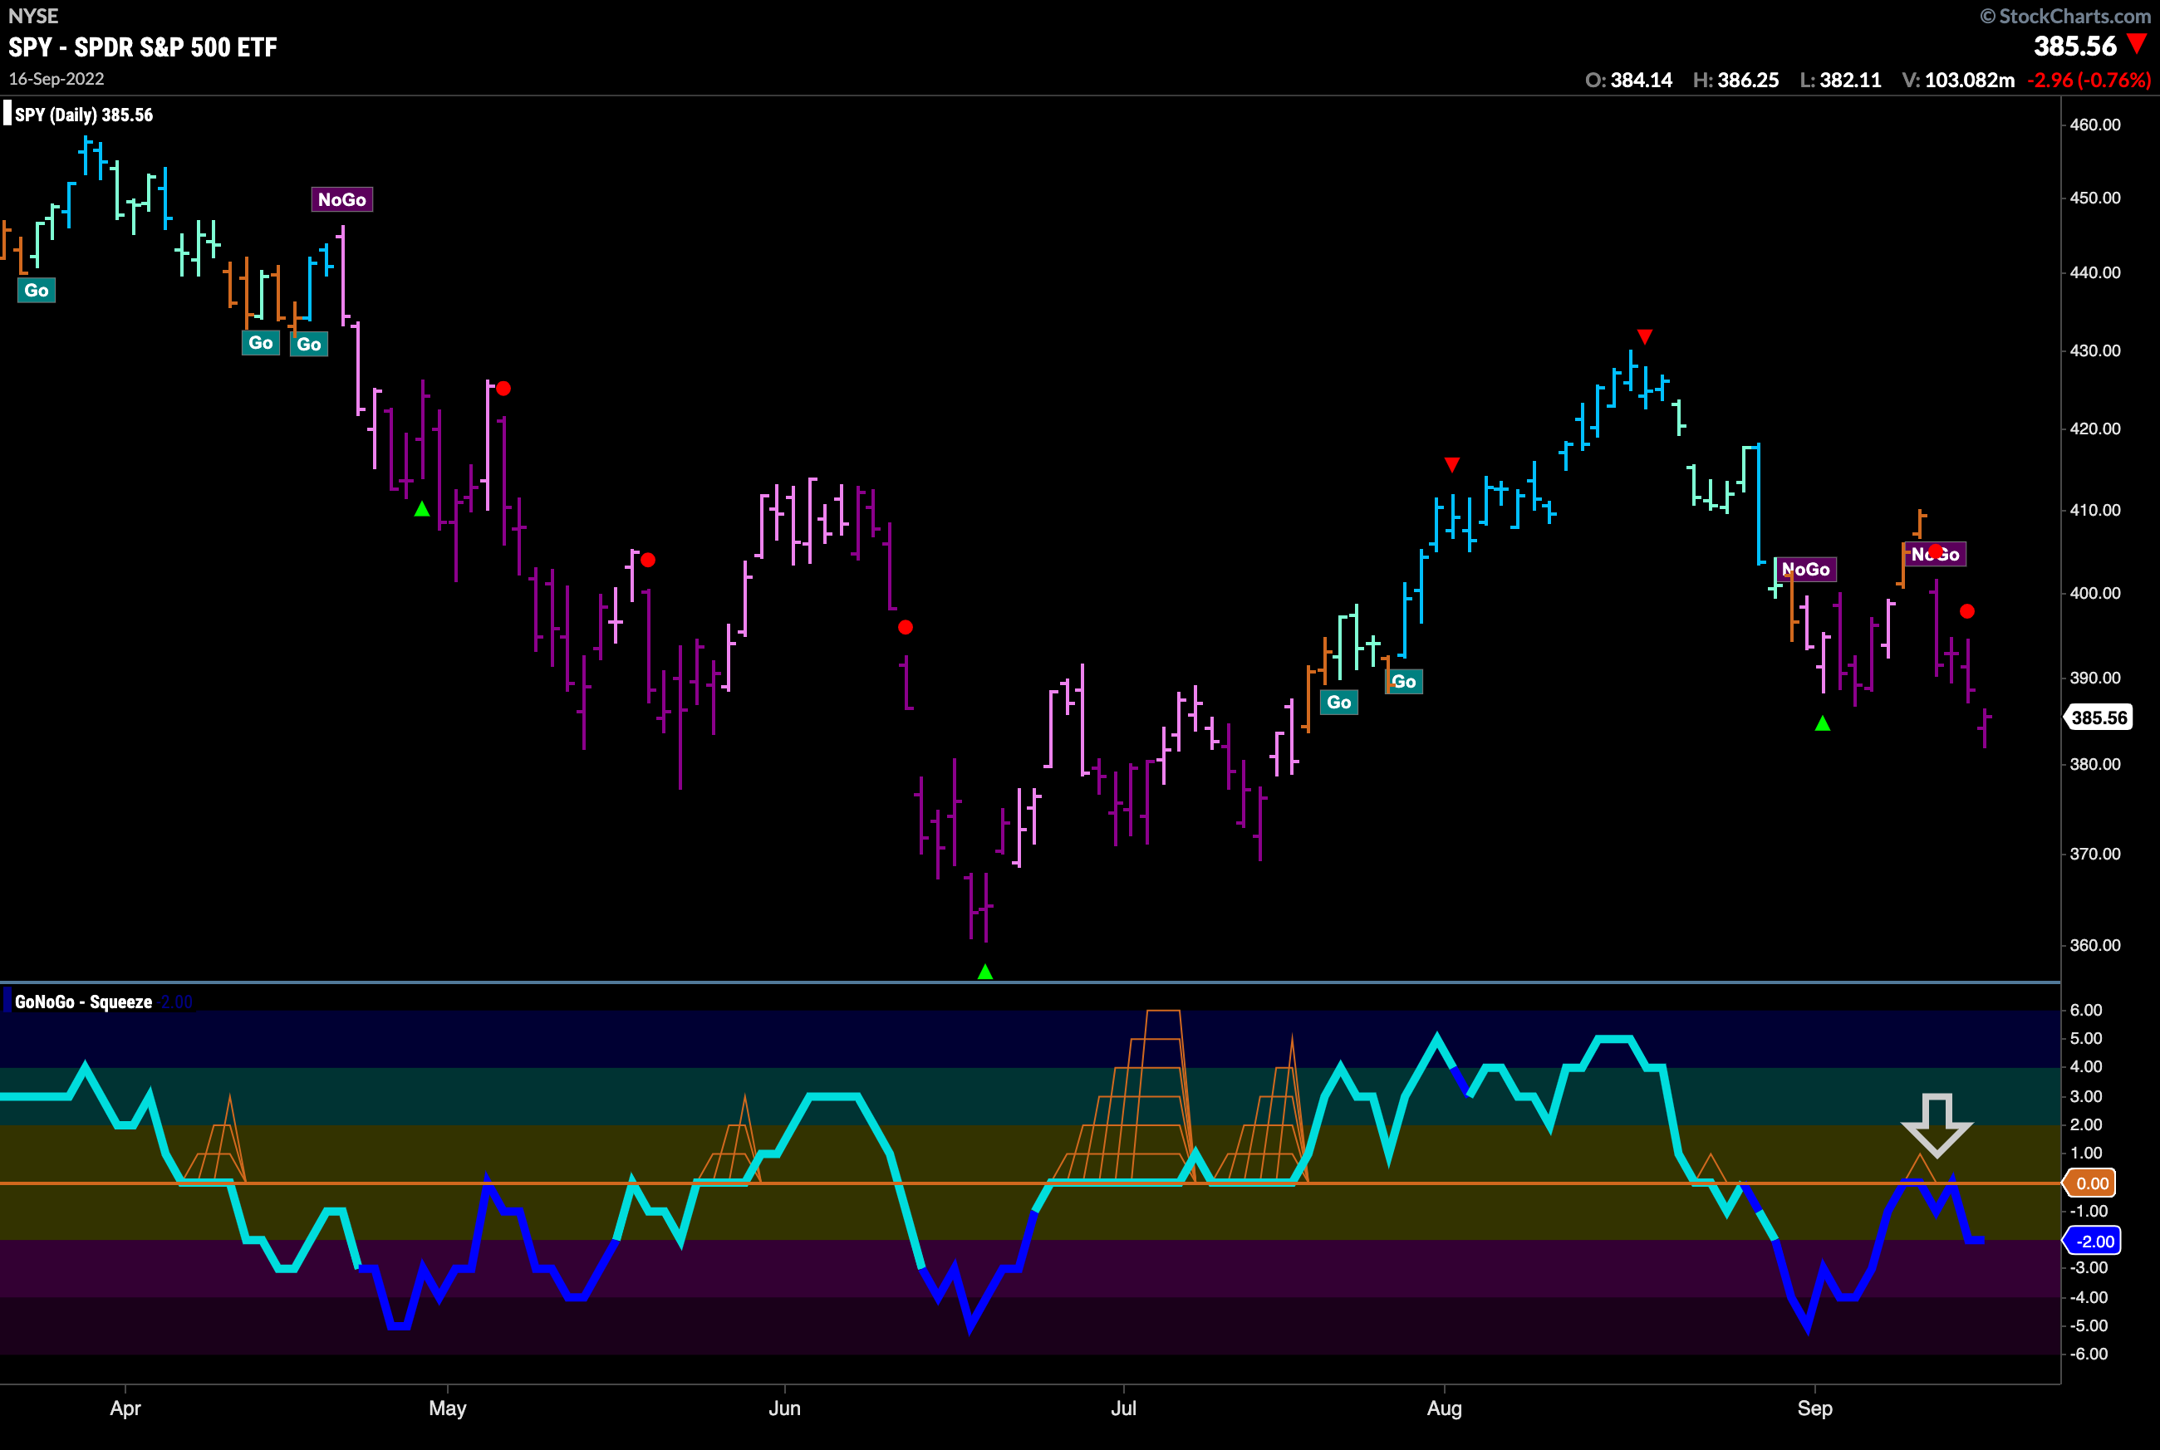Click the red dot near the early May high
The height and width of the screenshot is (1450, 2160).
pos(503,389)
